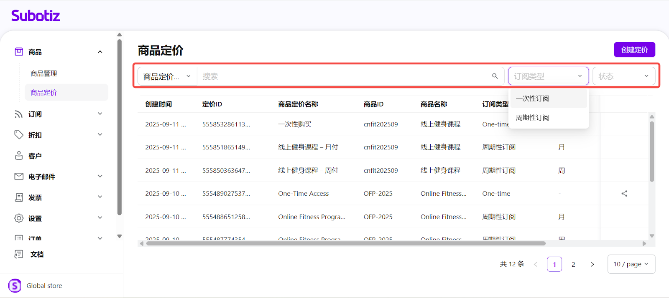Click the 设置 gear icon
The height and width of the screenshot is (298, 669).
pos(19,218)
